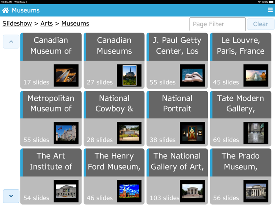Open The National Gallery of Art card title

point(177,161)
